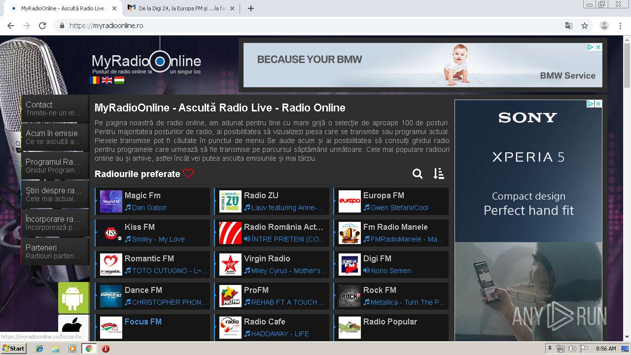This screenshot has width=631, height=355.
Task: Switch to MyRadioOnline browser tab
Action: 62,8
